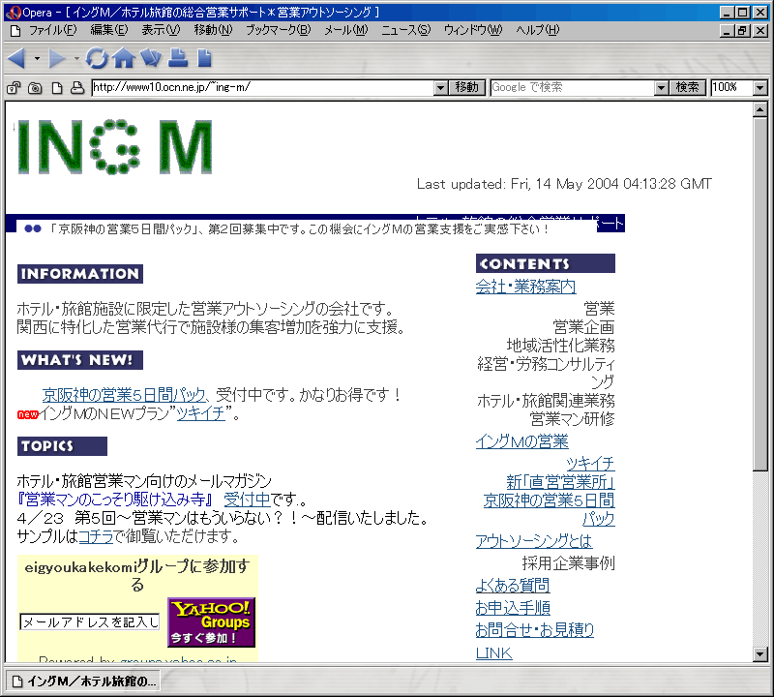Screen dimensions: 774x697
Task: Open the 編集(E) menu
Action: (x=109, y=31)
